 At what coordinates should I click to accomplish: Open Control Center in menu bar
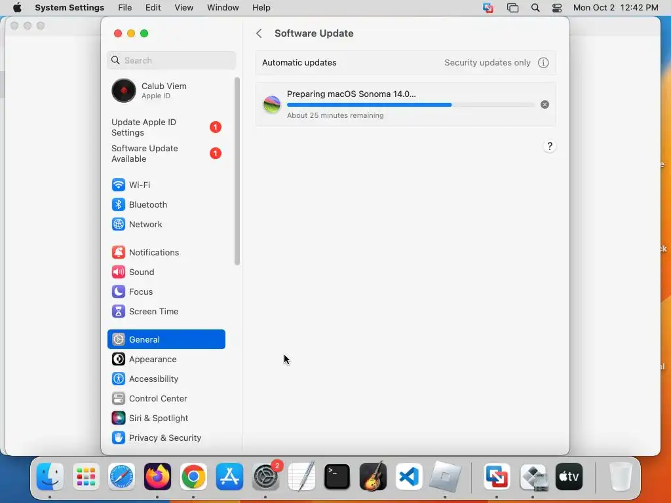tap(557, 8)
